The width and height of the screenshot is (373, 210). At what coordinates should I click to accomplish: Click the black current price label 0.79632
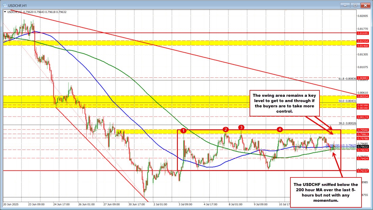pos(362,146)
